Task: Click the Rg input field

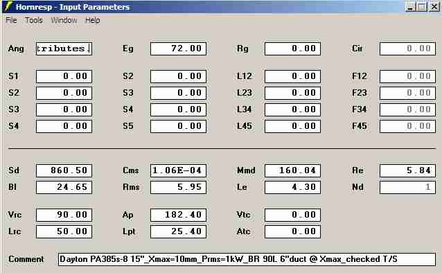Action: coord(292,49)
